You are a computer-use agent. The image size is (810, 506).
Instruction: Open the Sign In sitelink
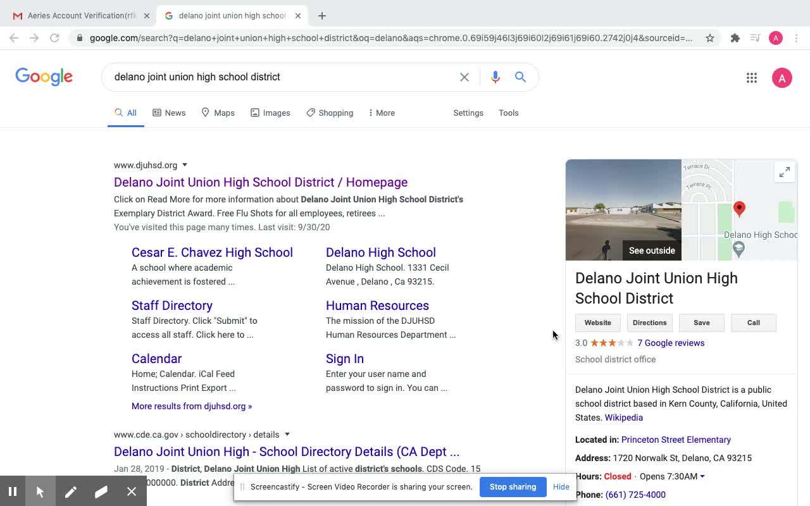pyautogui.click(x=345, y=359)
